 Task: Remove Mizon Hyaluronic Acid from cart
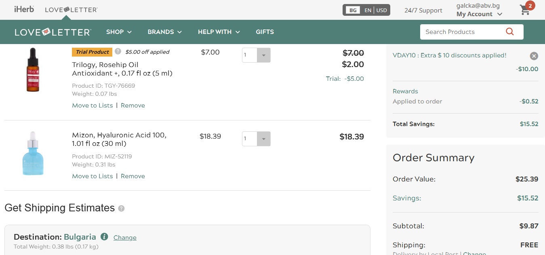point(133,176)
